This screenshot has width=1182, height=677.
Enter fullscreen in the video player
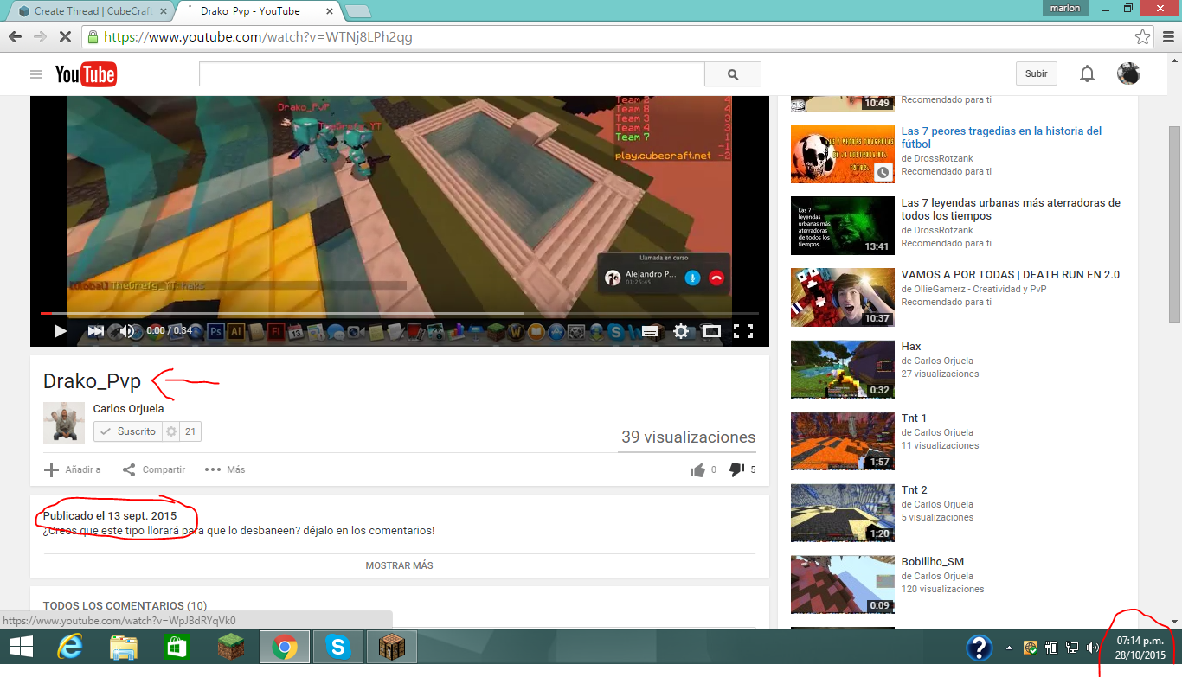[x=742, y=330]
